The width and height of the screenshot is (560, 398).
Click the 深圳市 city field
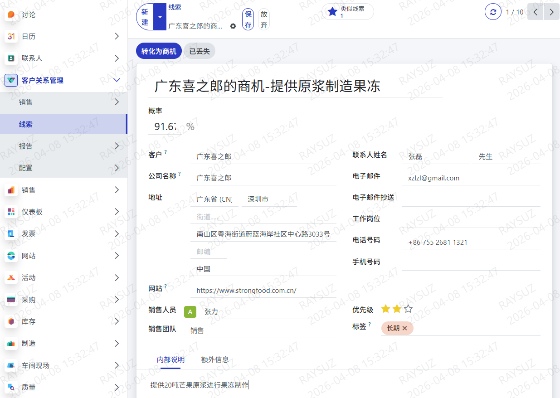pyautogui.click(x=269, y=199)
